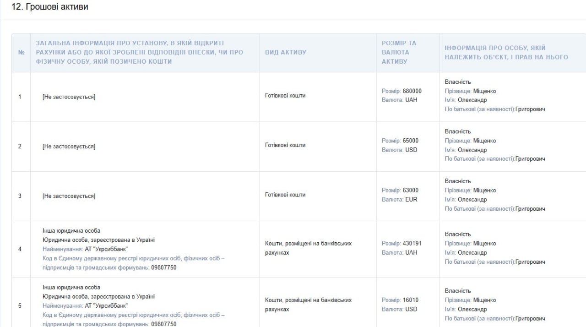Click surname "Міщенко" in row 1
This screenshot has height=327, width=586.
484,91
